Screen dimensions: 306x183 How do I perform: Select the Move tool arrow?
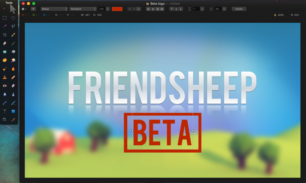tap(13, 9)
